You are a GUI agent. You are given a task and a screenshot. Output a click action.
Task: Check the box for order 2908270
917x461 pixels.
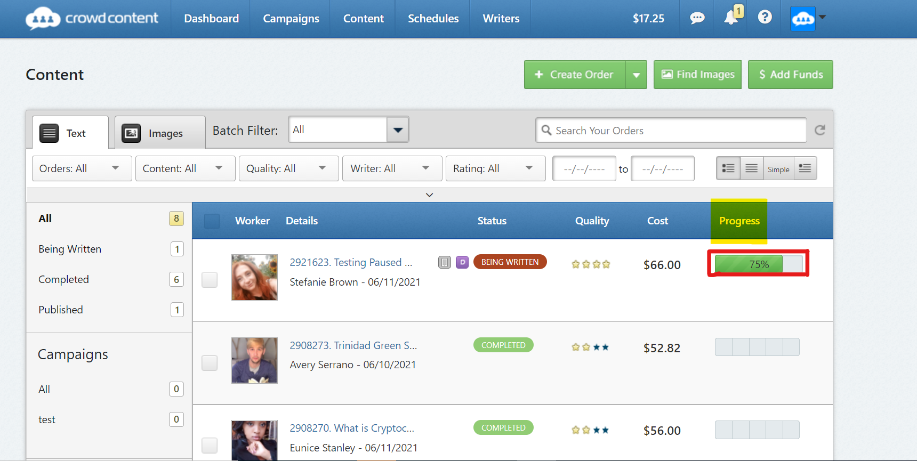(x=210, y=446)
